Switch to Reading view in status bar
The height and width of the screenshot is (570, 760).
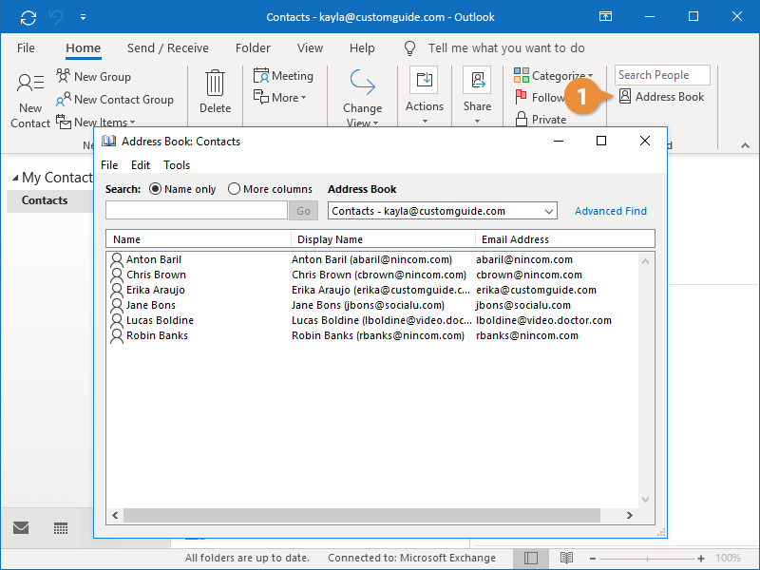566,559
